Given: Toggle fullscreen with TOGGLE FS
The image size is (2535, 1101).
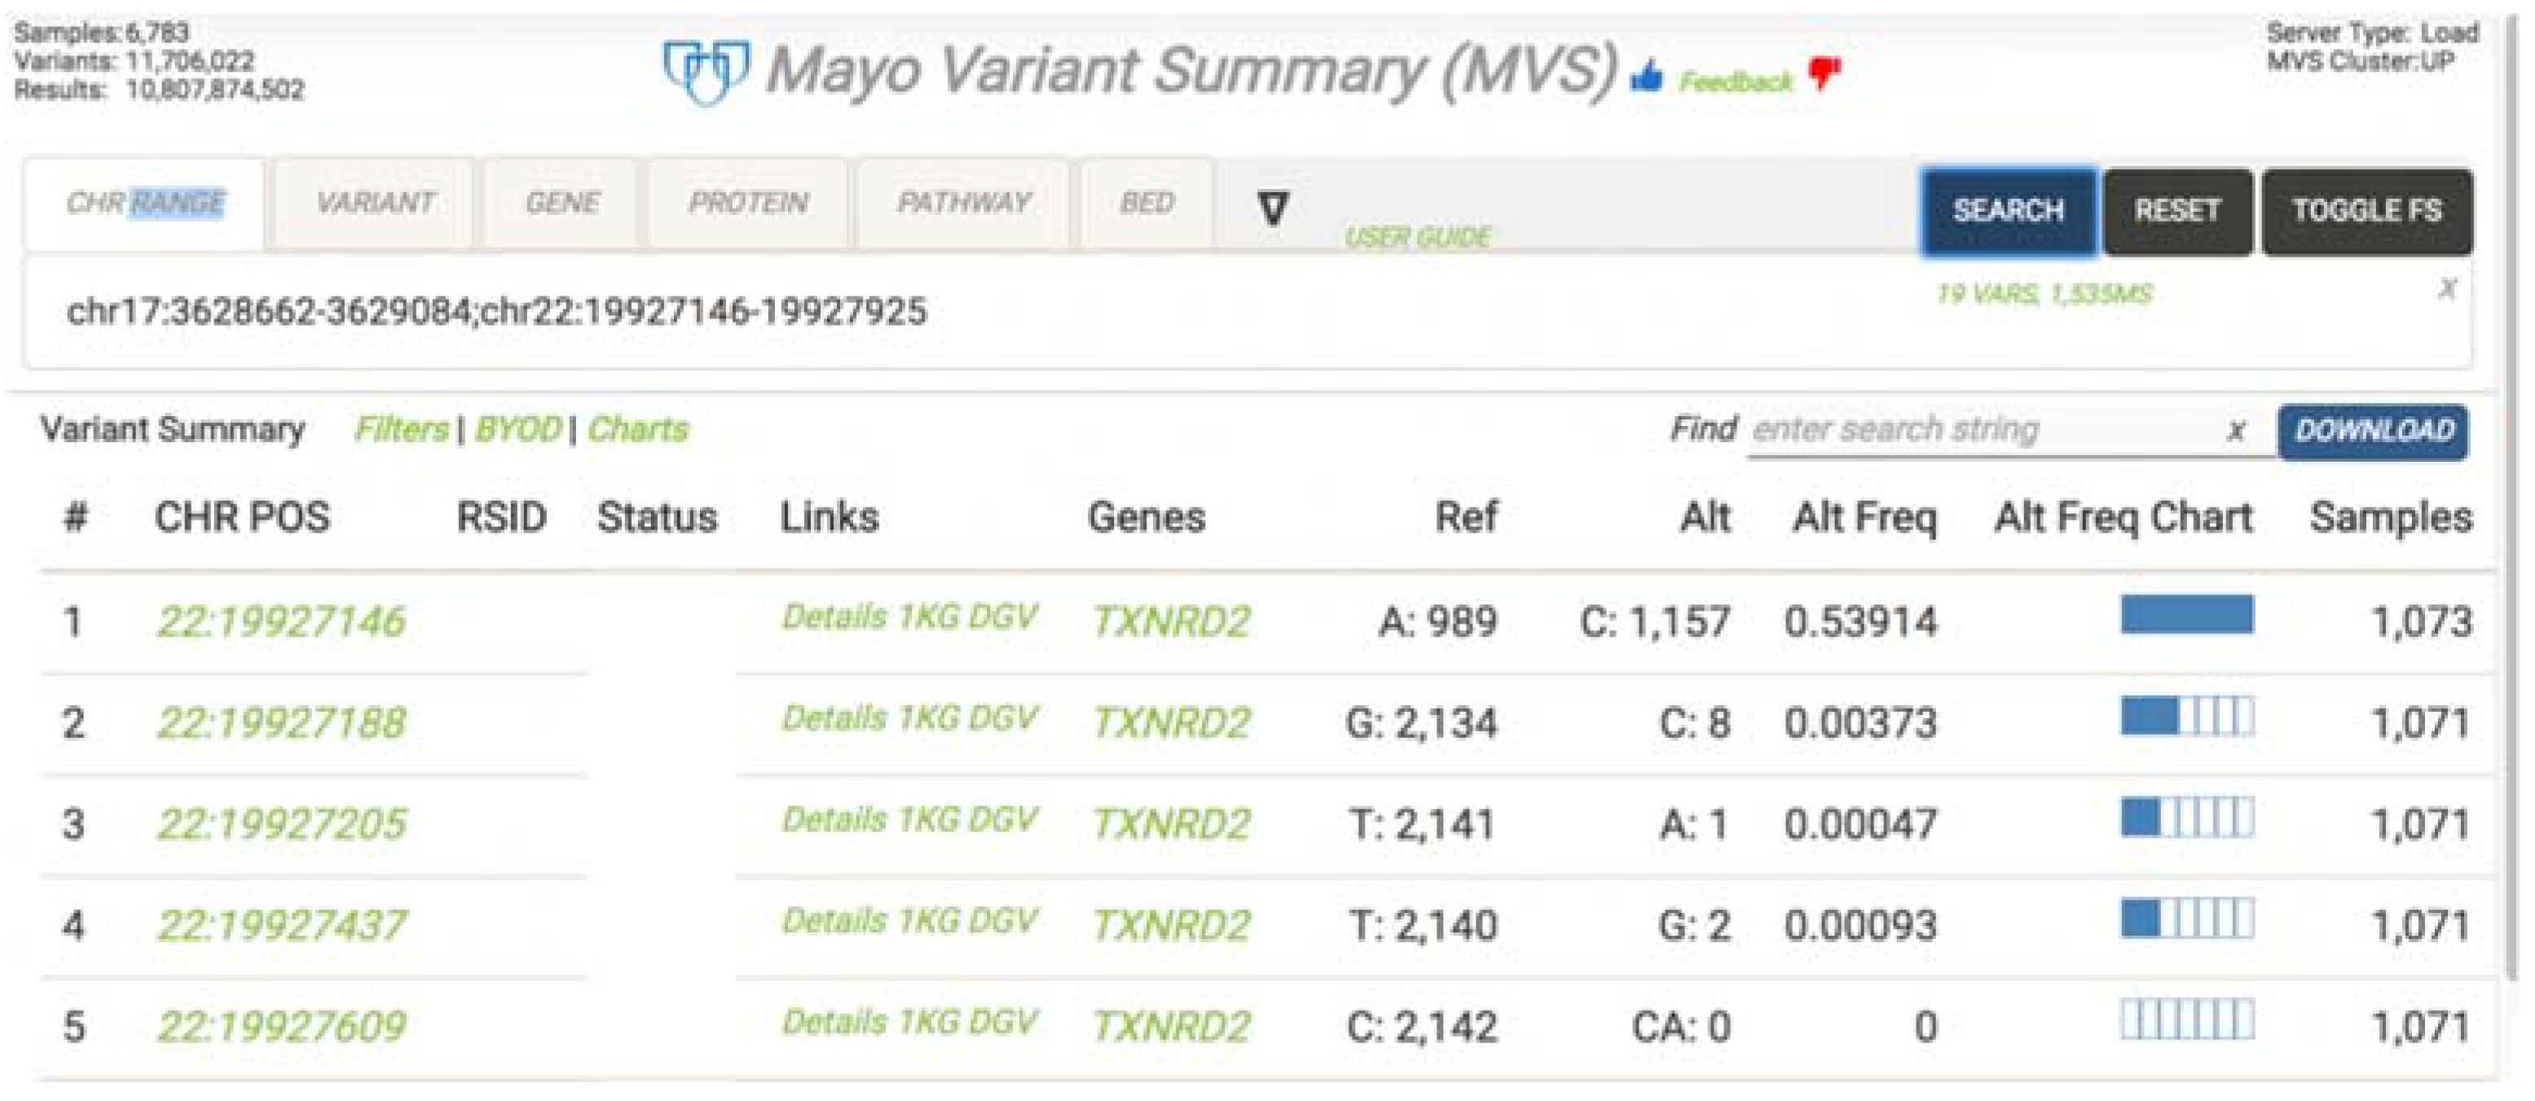Looking at the screenshot, I should click(x=2366, y=212).
